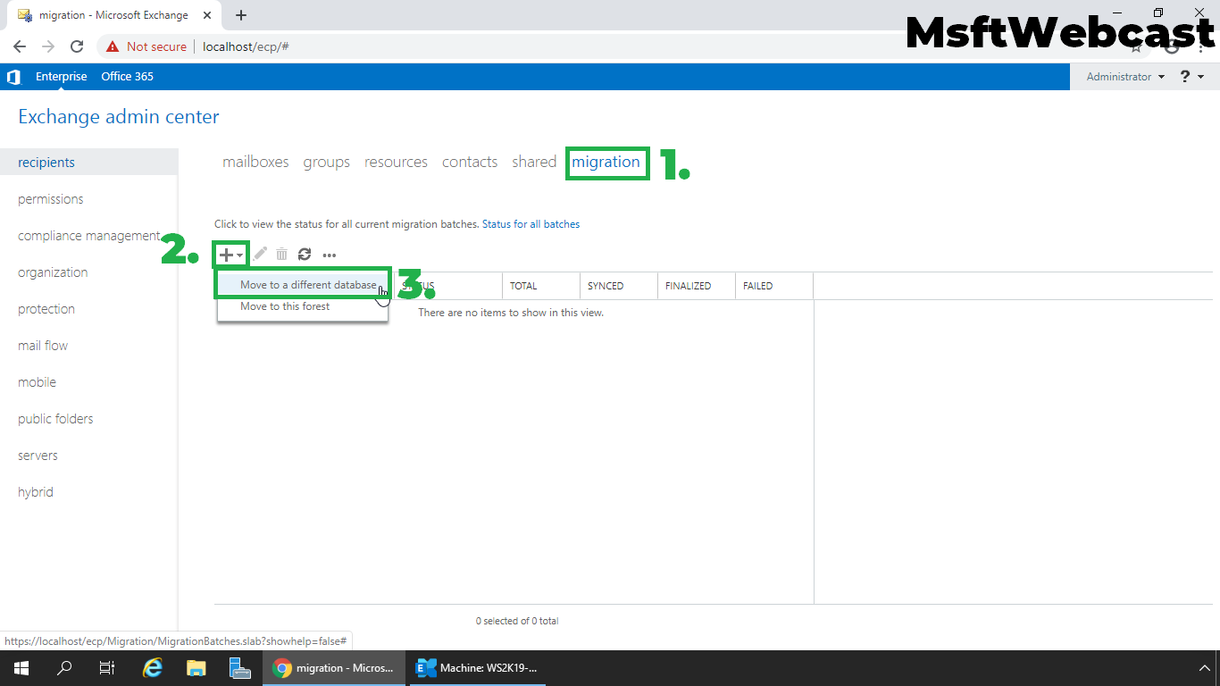Show hidden system tray icons
This screenshot has height=686, width=1220.
coord(1203,668)
